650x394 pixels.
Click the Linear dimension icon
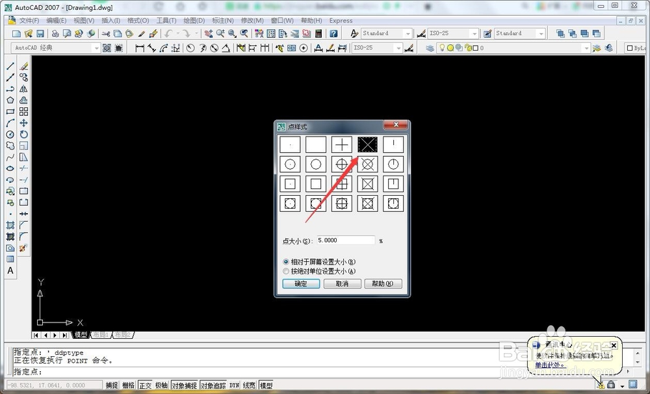(x=140, y=48)
